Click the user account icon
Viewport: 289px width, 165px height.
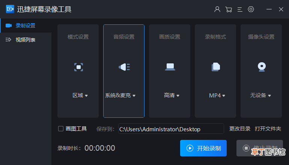pyautogui.click(x=217, y=9)
